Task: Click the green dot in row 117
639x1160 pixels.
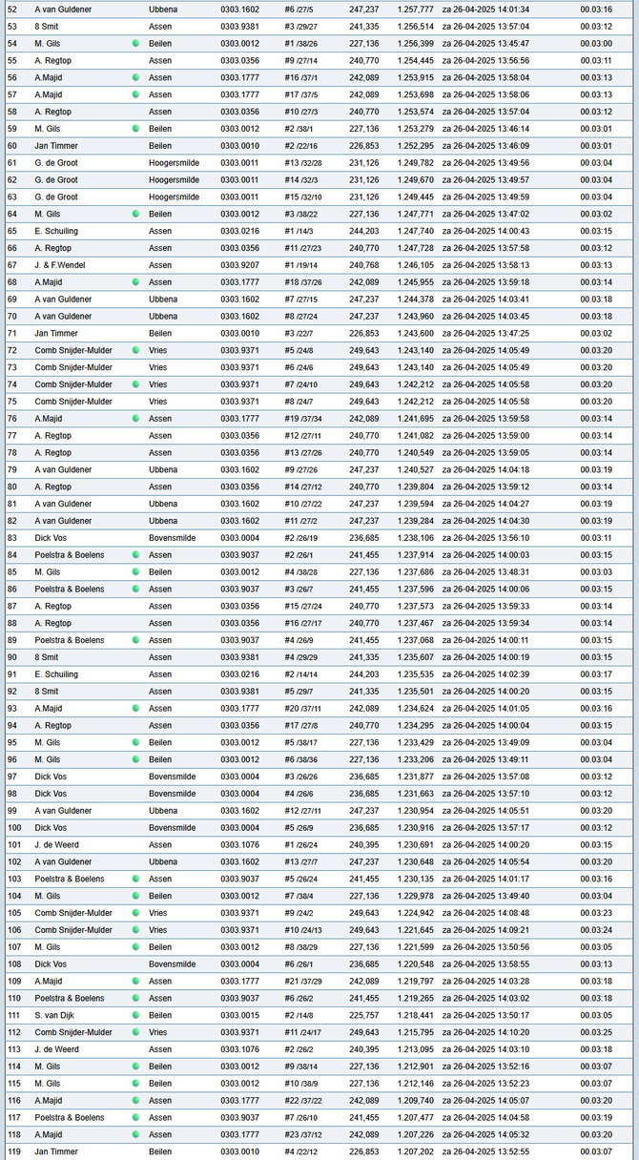Action: (135, 1118)
